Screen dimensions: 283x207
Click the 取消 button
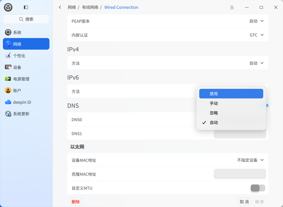(244, 202)
